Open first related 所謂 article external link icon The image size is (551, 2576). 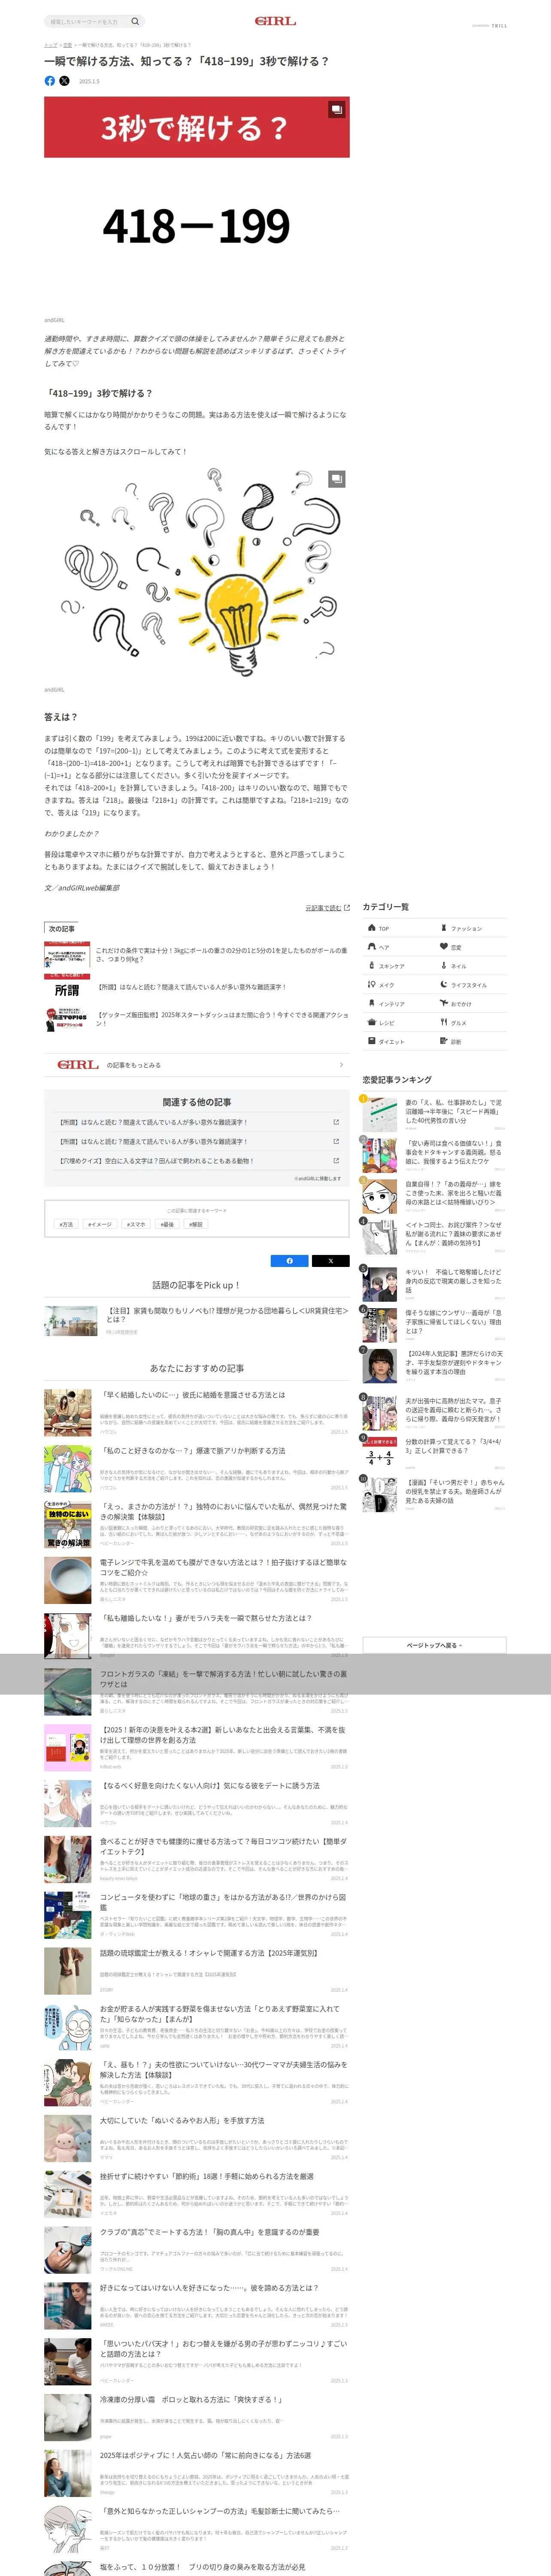(x=336, y=1122)
